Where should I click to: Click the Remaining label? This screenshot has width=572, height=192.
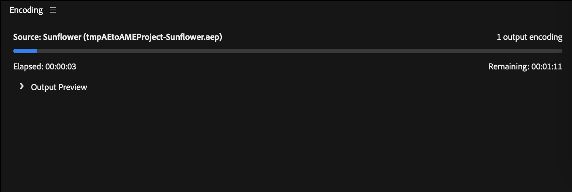509,67
